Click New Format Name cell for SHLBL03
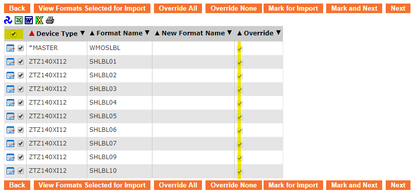This screenshot has height=194, width=414. pyautogui.click(x=193, y=89)
